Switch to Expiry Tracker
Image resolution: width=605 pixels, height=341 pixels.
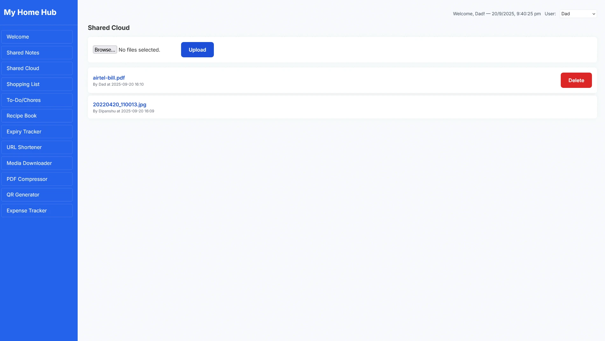coord(37,132)
